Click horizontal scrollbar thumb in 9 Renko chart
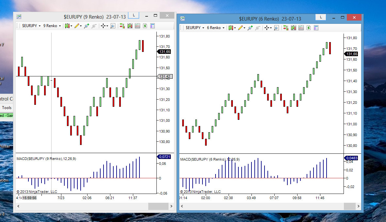Image resolution: width=386 pixels, height=222 pixels. (x=158, y=206)
